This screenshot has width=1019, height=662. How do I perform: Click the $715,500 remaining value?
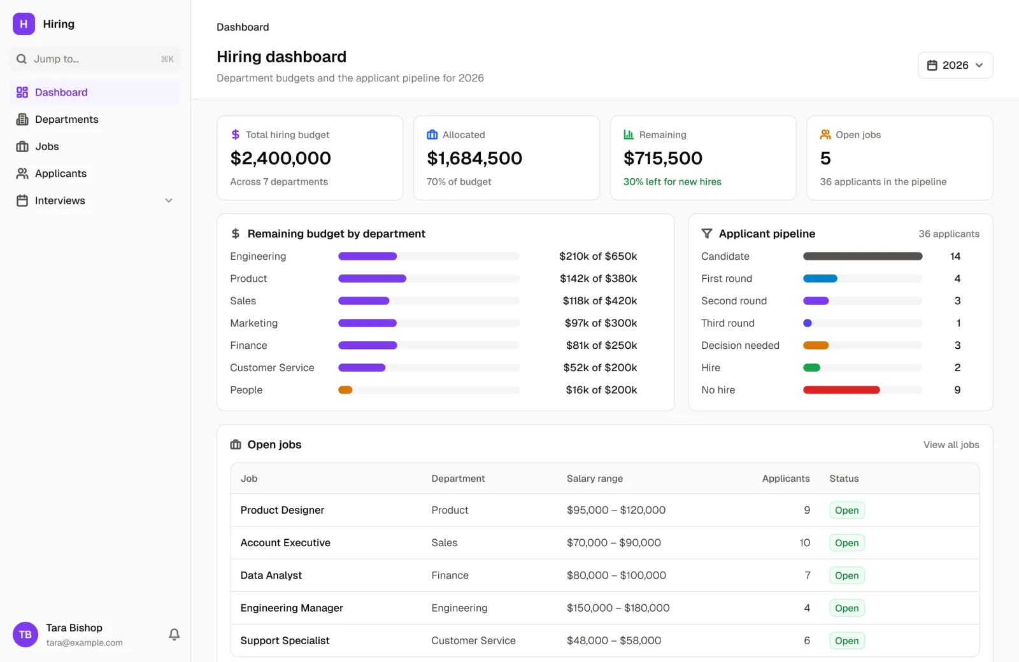pos(663,158)
